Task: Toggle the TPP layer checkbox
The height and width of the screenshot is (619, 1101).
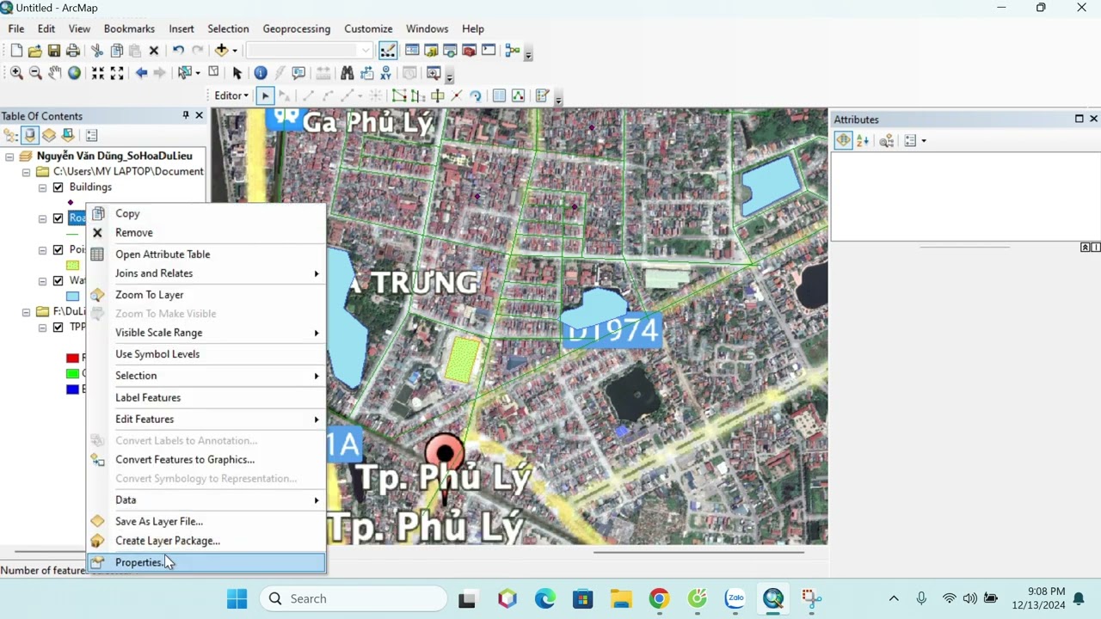Action: click(x=58, y=328)
